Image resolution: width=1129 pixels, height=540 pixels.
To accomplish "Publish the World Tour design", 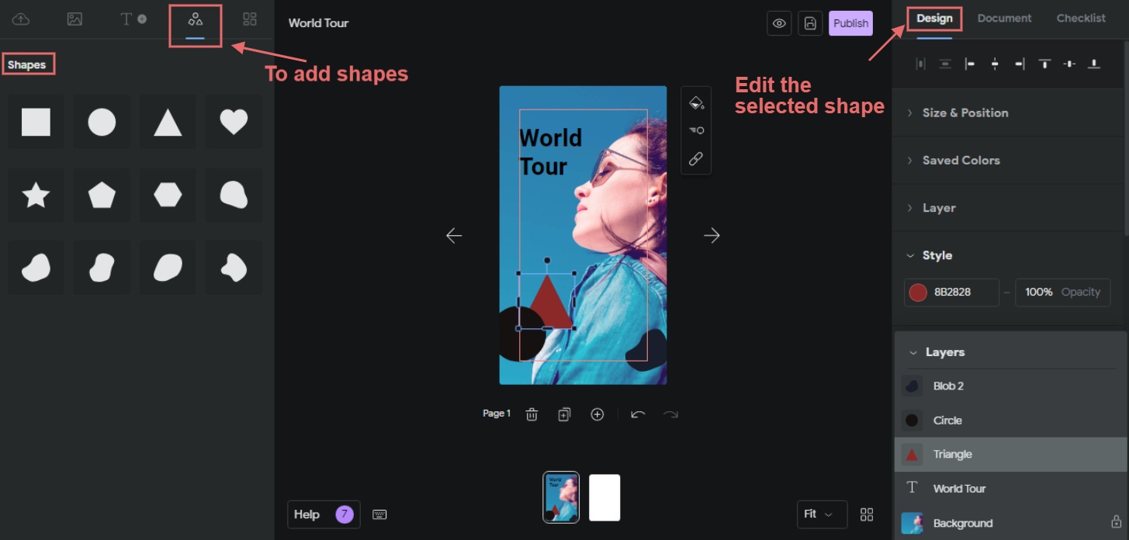I will pos(850,22).
